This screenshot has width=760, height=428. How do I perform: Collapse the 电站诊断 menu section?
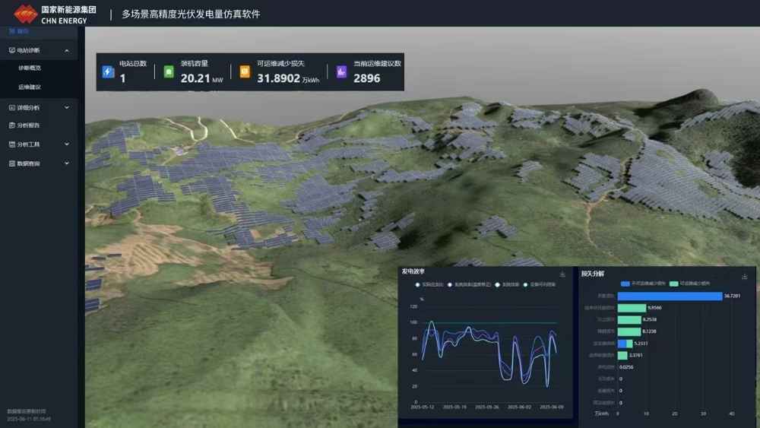67,50
